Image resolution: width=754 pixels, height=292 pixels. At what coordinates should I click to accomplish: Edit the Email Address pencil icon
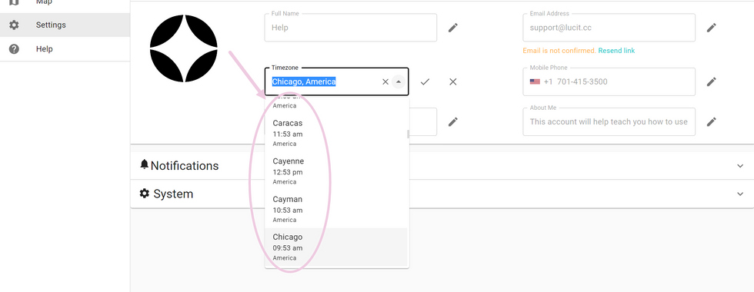[x=711, y=28]
